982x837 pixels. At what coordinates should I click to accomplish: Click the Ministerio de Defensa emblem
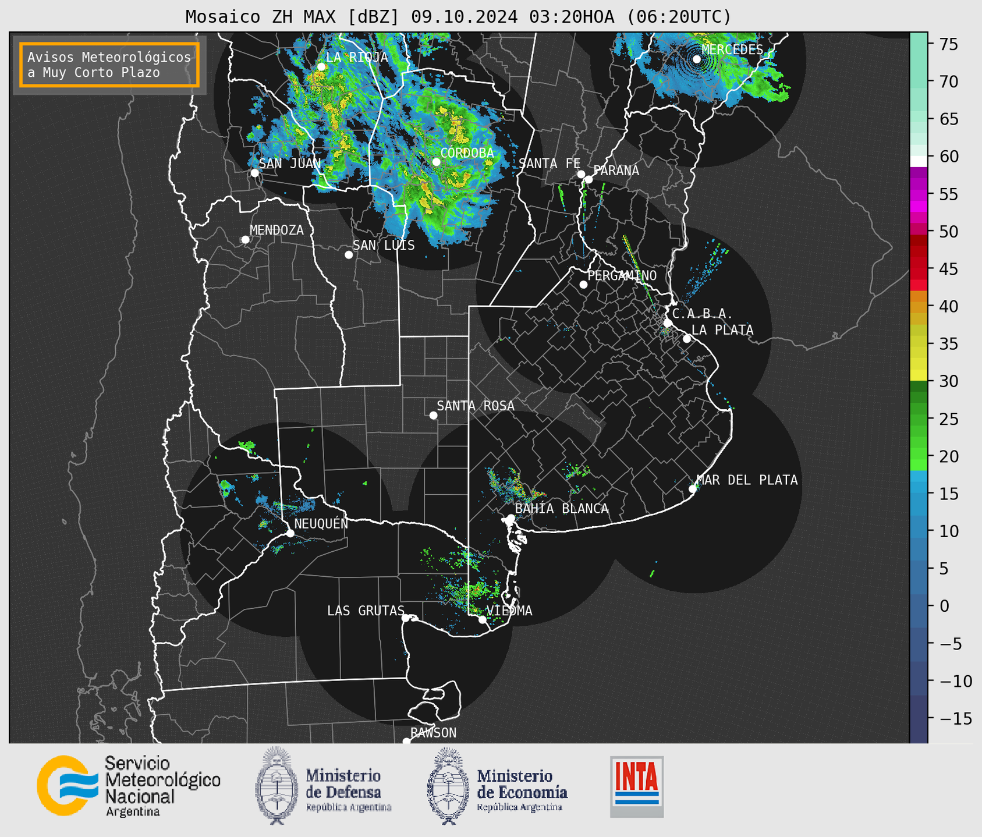[276, 786]
